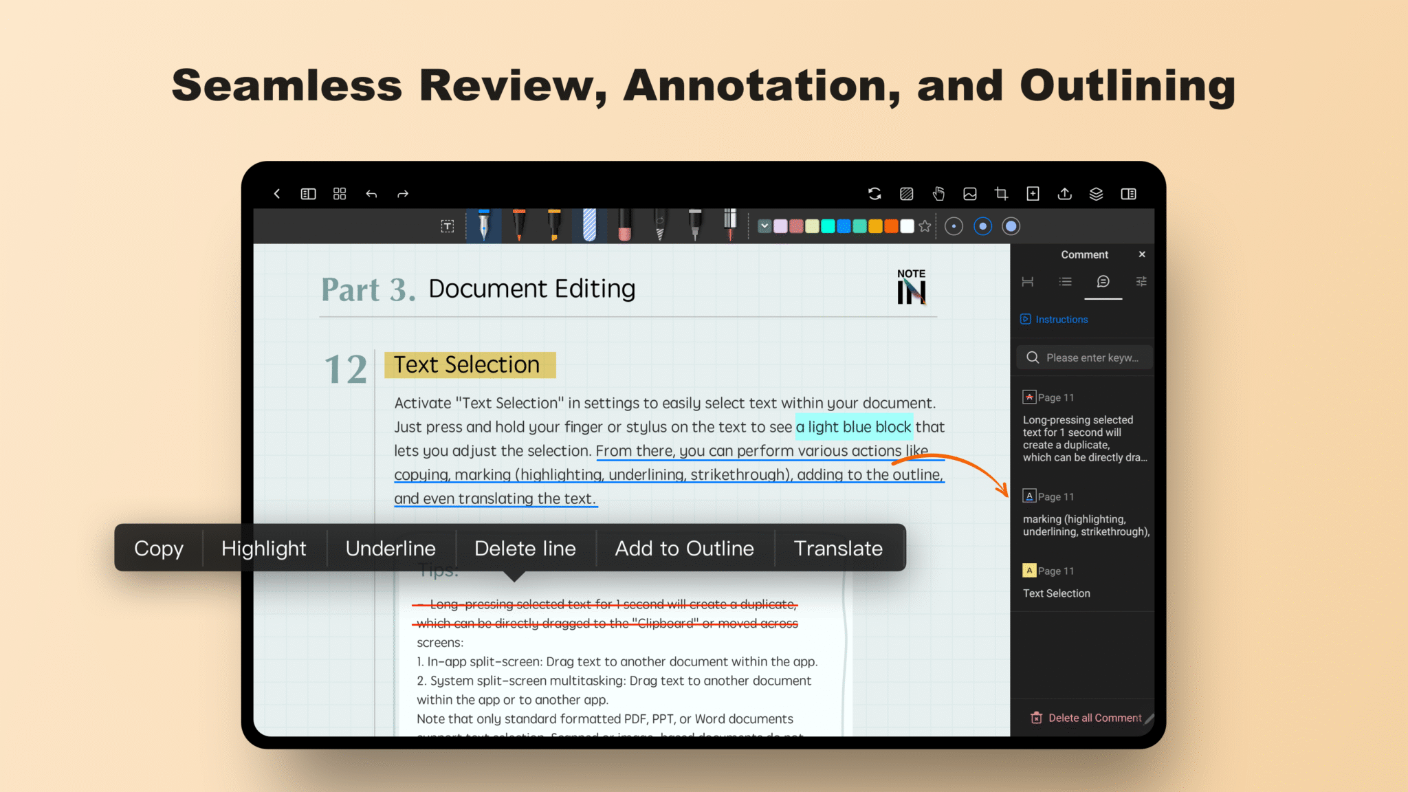Pick the eraser tool
The height and width of the screenshot is (792, 1408).
pyautogui.click(x=623, y=227)
